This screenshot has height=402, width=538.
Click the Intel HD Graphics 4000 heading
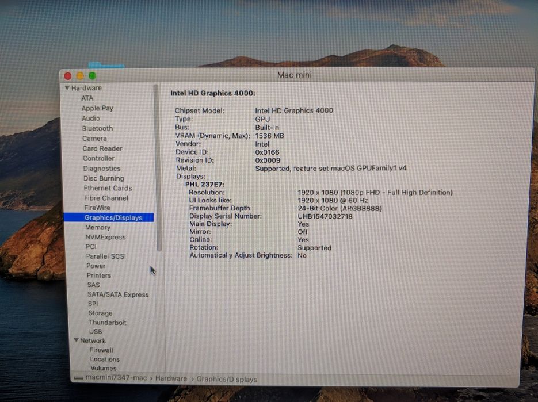coord(213,93)
